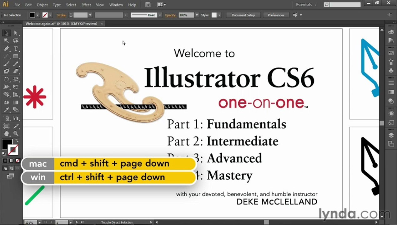The width and height of the screenshot is (397, 225).
Task: Swap fill and stroke colors arrow
Action: [x=17, y=141]
